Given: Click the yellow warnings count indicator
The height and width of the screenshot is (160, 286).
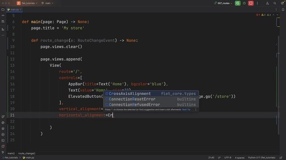Looking at the screenshot, I should point(263,15).
